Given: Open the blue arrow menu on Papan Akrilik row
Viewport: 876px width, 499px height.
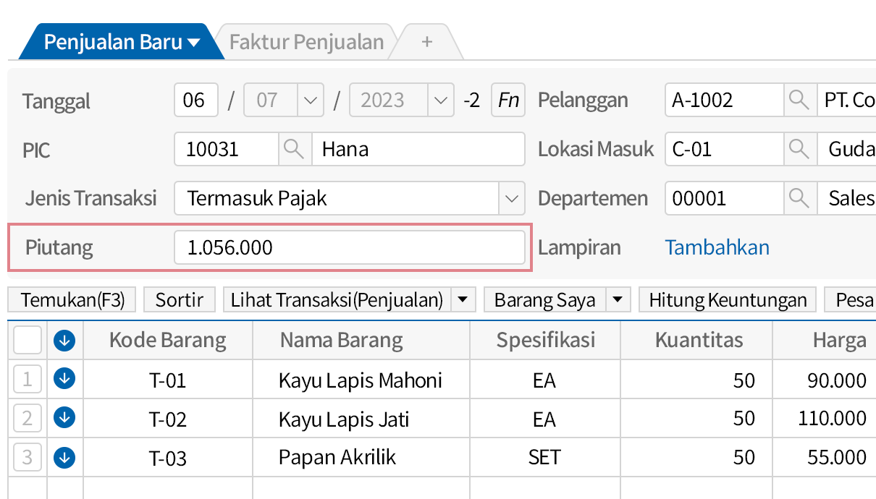Looking at the screenshot, I should coord(64,457).
